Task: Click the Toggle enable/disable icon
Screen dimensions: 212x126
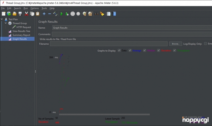Action: click(x=55, y=14)
